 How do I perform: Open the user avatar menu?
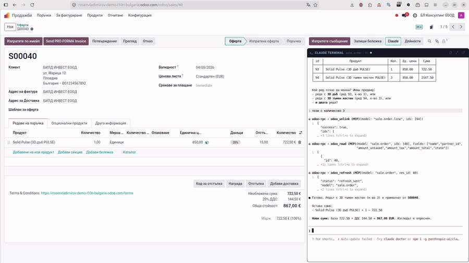pos(462,15)
